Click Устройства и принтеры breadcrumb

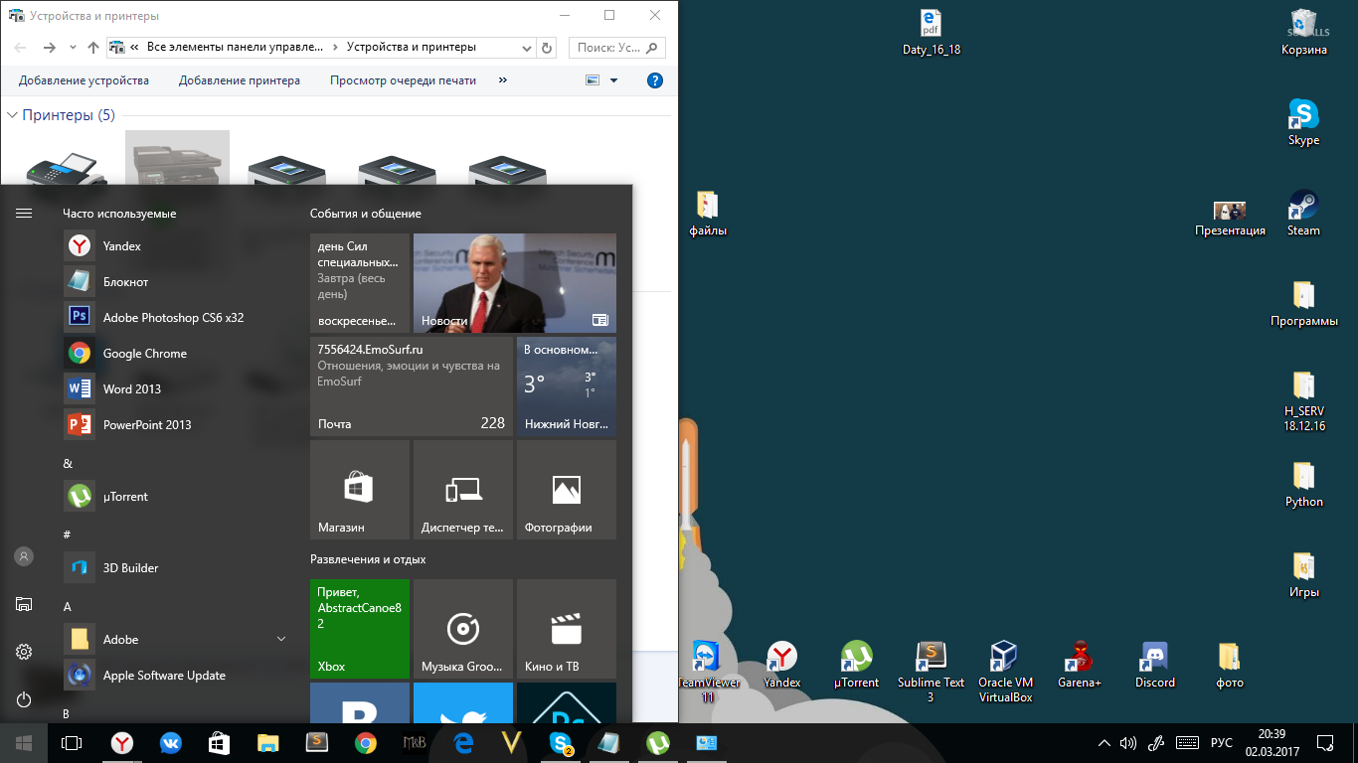tap(412, 47)
